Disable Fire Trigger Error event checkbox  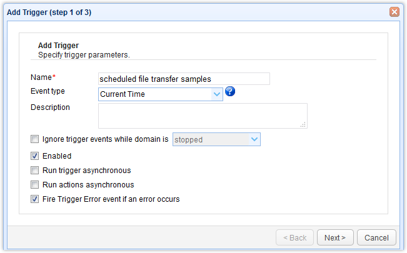(34, 199)
